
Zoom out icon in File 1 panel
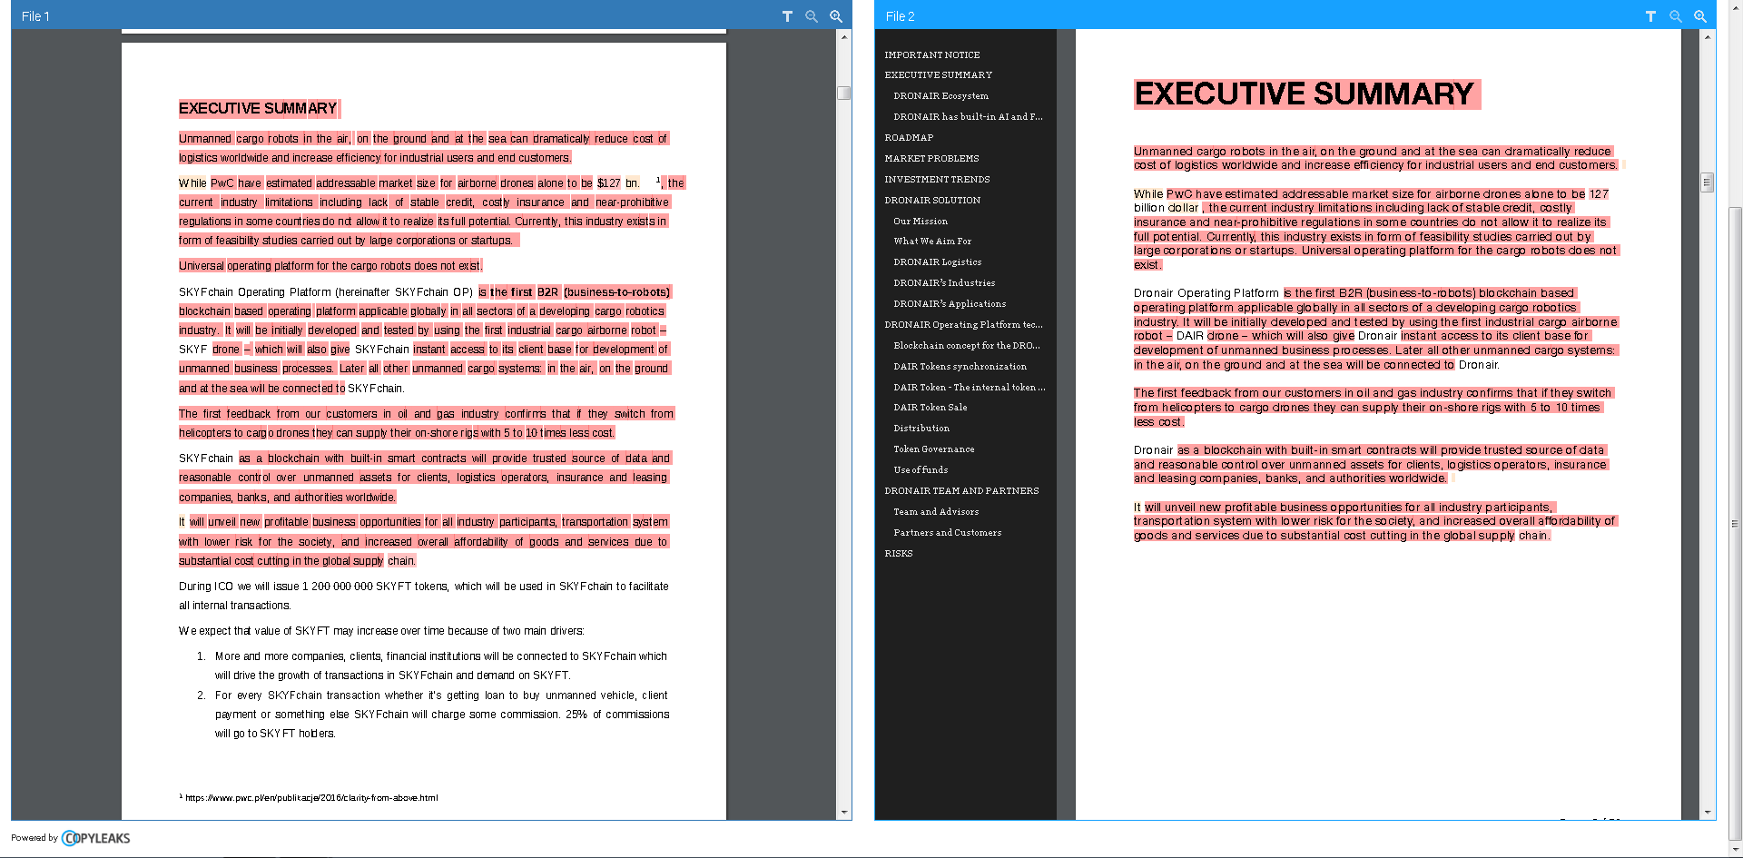(812, 16)
